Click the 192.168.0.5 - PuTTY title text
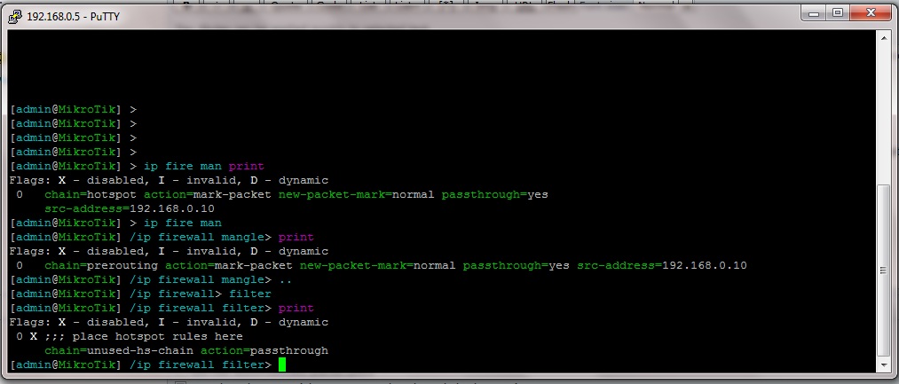 point(74,17)
